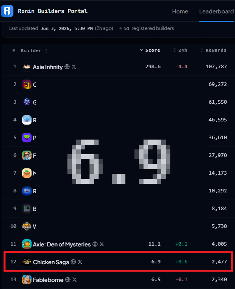Screen dimensions: 235x289
Task: Open Chicken Saga X profile icon
Action: pyautogui.click(x=80, y=262)
